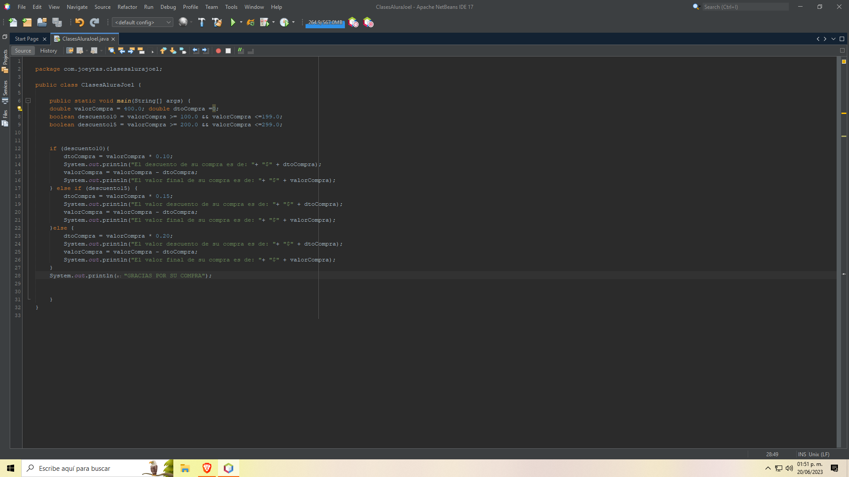Open the ClasesAluraJoel.java tab

pyautogui.click(x=84, y=39)
